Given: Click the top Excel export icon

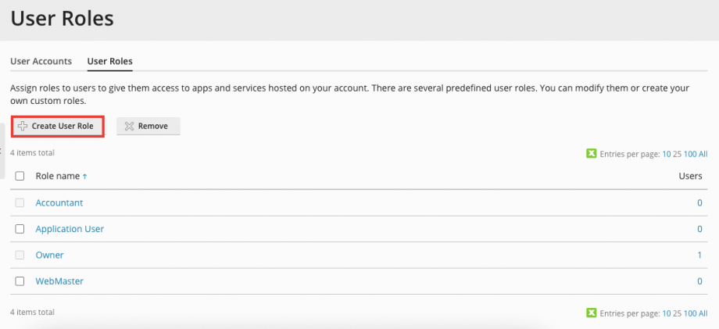Looking at the screenshot, I should (592, 154).
